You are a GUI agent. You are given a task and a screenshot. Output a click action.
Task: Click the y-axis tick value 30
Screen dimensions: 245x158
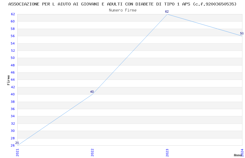point(13,131)
